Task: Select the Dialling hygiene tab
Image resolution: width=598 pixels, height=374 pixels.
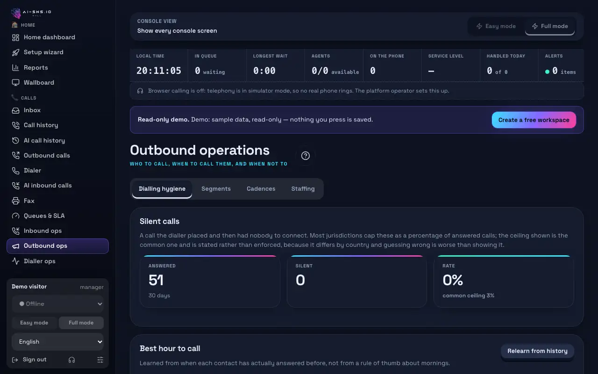Action: (162, 189)
